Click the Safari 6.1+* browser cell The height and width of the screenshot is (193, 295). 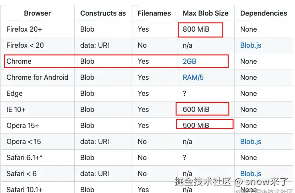pos(25,157)
